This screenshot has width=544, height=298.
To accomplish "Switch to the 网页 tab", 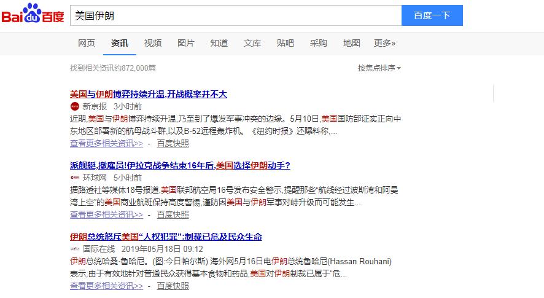I will point(87,43).
